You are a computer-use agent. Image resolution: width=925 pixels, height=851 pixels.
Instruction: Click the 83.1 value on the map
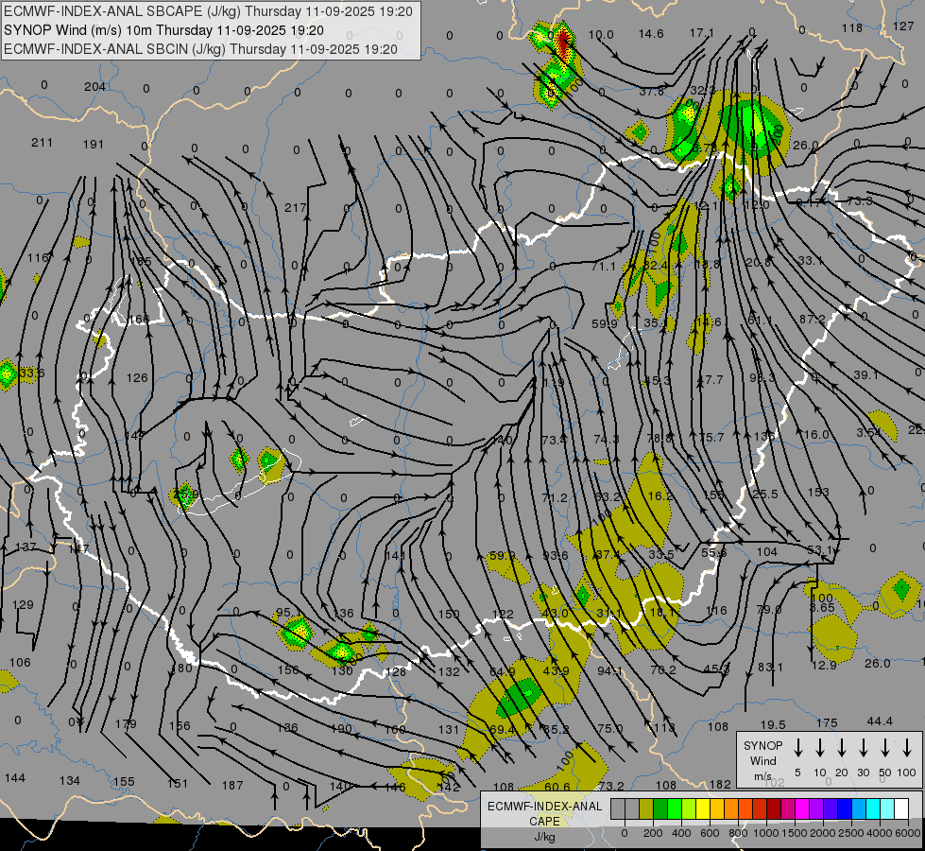click(x=770, y=667)
